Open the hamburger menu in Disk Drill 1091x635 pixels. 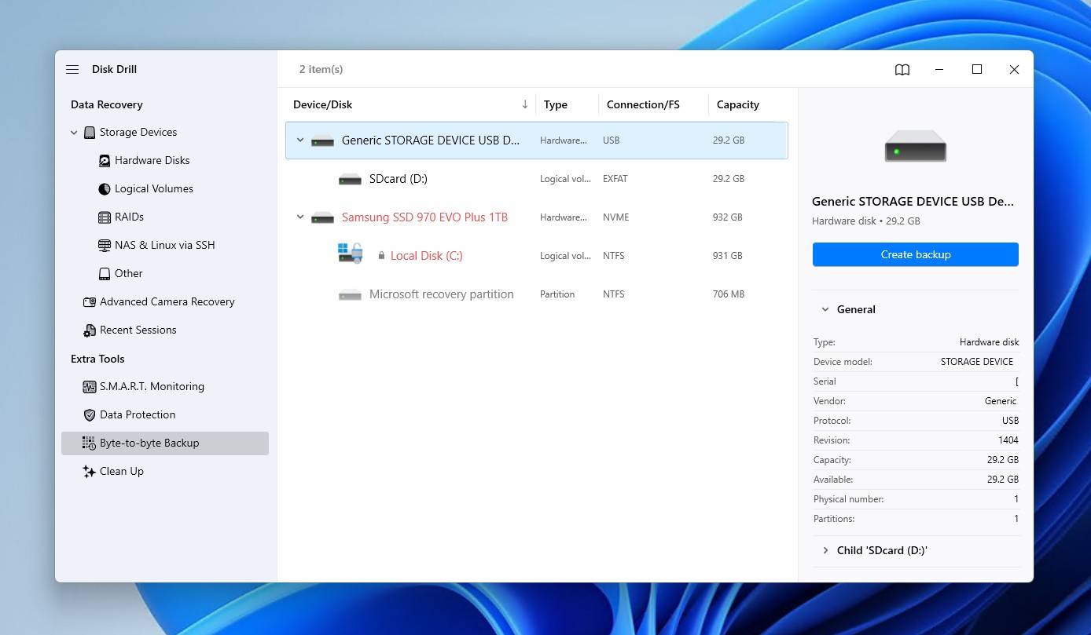pyautogui.click(x=72, y=69)
